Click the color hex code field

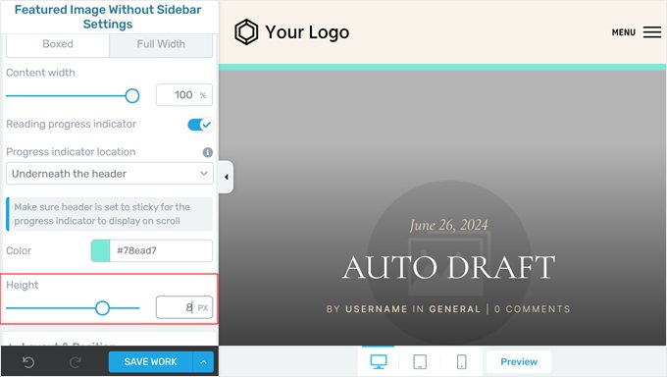click(161, 250)
